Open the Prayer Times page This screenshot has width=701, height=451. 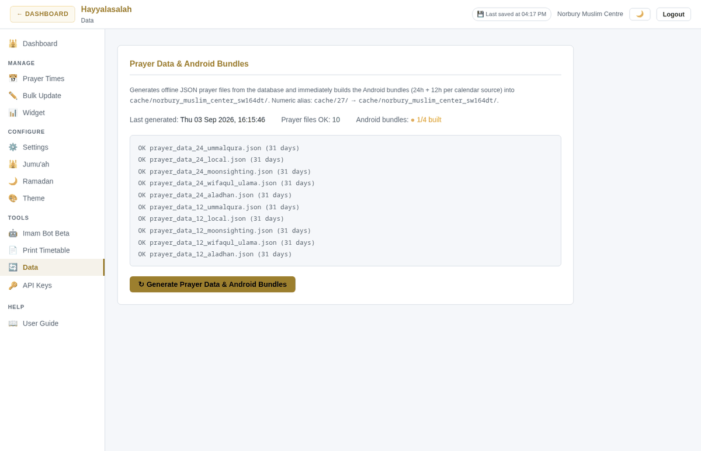pyautogui.click(x=53, y=78)
